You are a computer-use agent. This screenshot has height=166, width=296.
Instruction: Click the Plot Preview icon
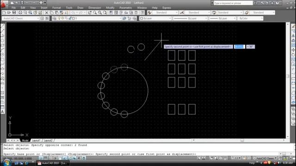pyautogui.click(x=25, y=12)
